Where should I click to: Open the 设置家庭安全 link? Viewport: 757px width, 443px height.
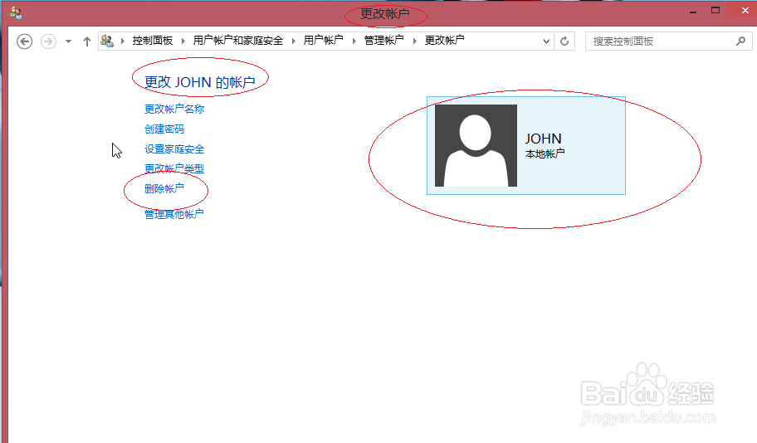coord(174,149)
